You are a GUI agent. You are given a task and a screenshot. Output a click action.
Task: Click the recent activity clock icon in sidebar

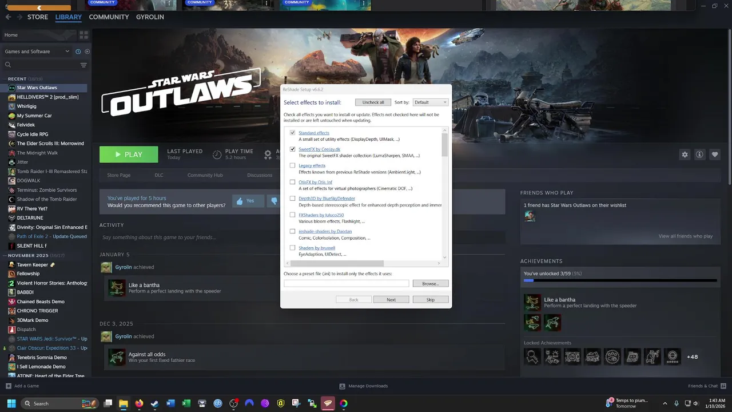[x=78, y=51]
